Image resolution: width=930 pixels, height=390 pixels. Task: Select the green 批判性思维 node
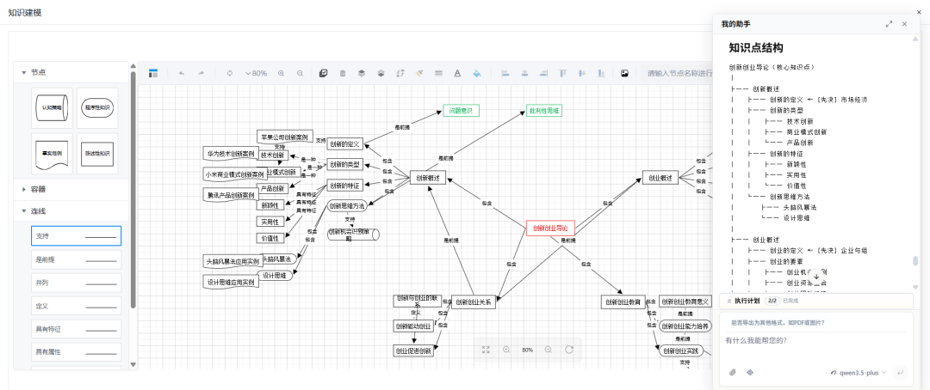click(544, 110)
